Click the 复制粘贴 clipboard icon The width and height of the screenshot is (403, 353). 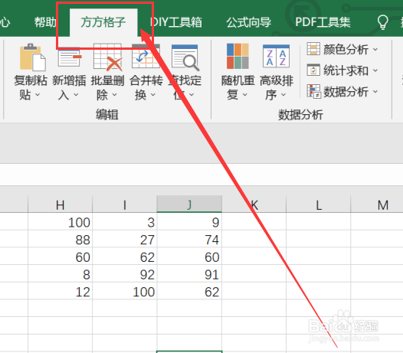tap(33, 57)
